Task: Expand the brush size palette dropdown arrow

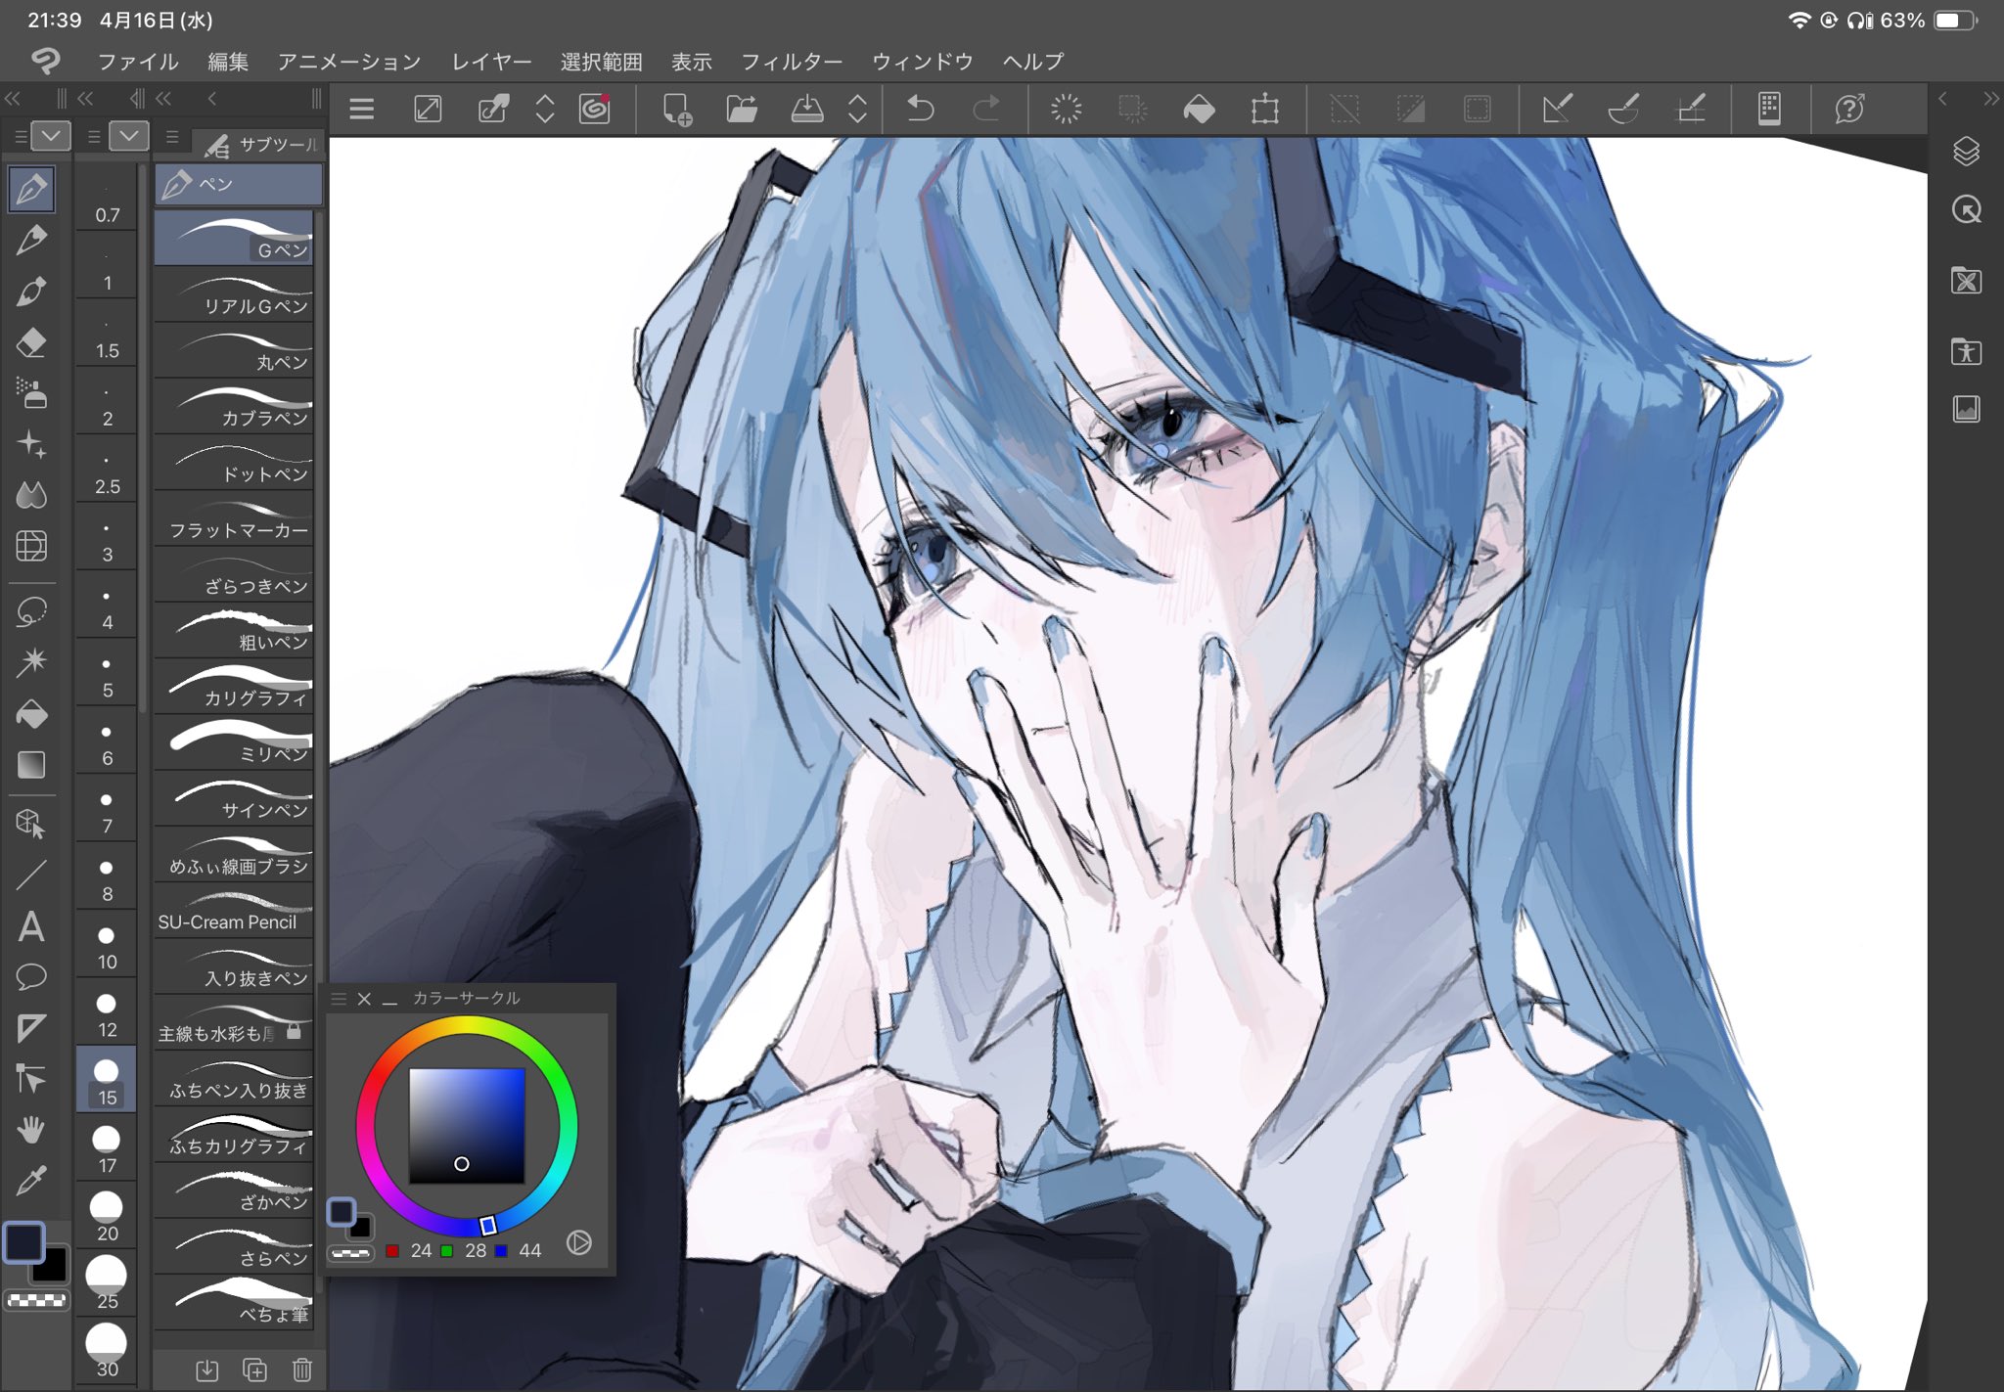Action: (129, 136)
